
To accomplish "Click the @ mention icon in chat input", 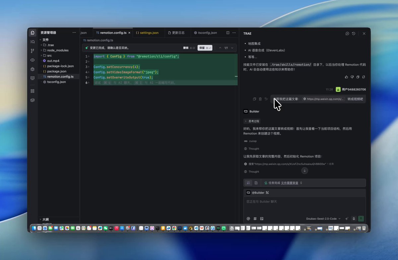I will [248, 218].
